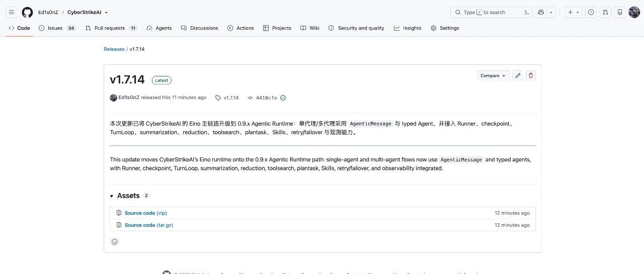Screen dimensions: 644x274
Task: View your pull requests icon in header
Action: tap(605, 12)
